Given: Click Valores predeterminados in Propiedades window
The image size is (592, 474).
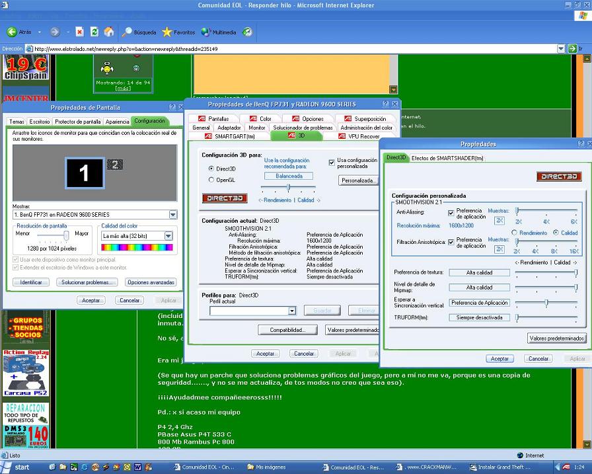Looking at the screenshot, I should 557,338.
